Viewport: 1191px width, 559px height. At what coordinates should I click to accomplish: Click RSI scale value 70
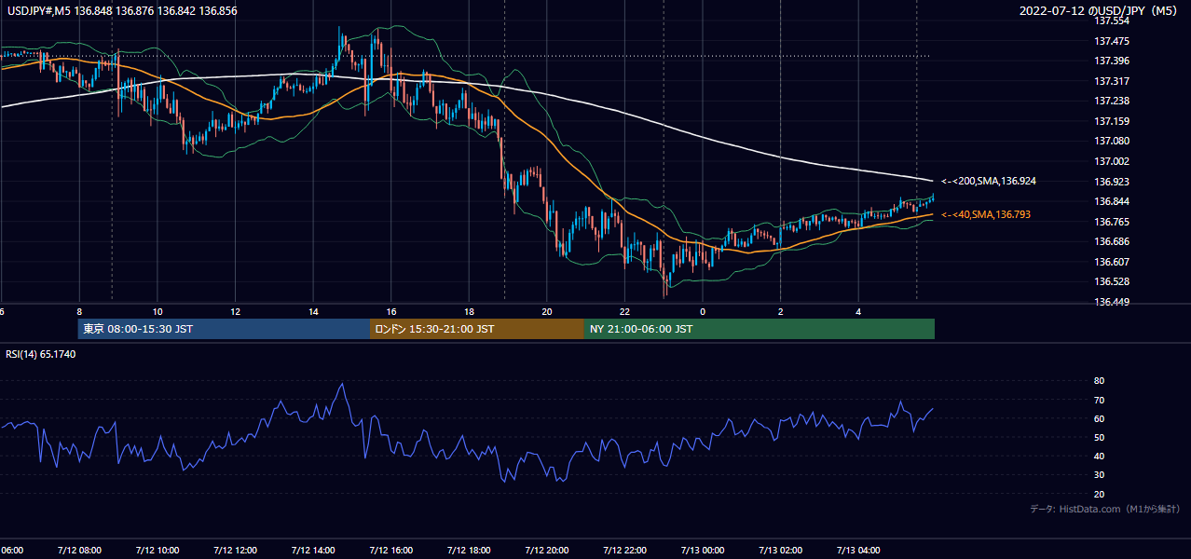pos(1099,400)
